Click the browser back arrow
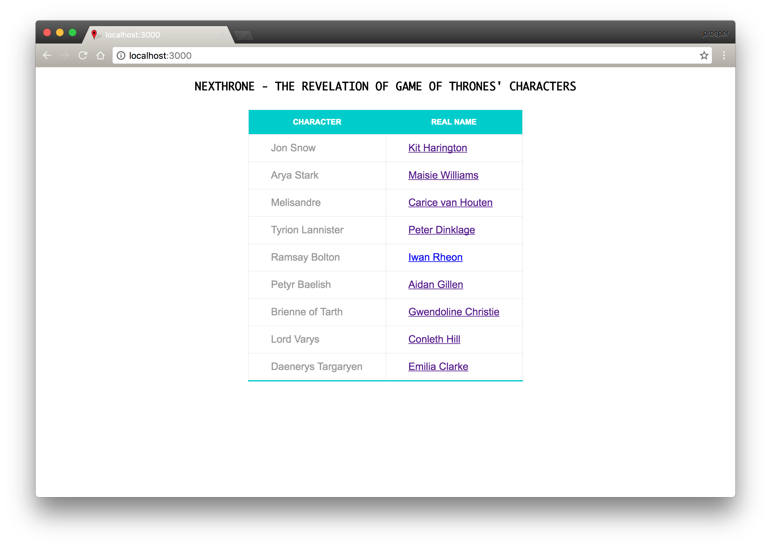The width and height of the screenshot is (771, 548). pyautogui.click(x=47, y=55)
